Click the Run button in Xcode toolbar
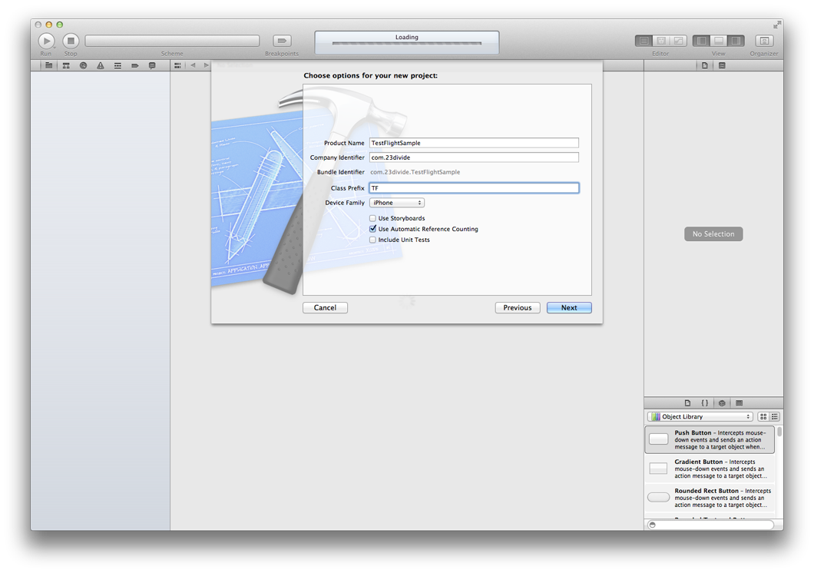Screen dimensions: 814x573 [x=46, y=41]
